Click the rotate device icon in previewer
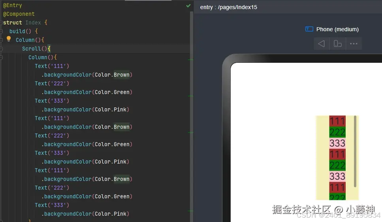The width and height of the screenshot is (382, 222). 337,44
